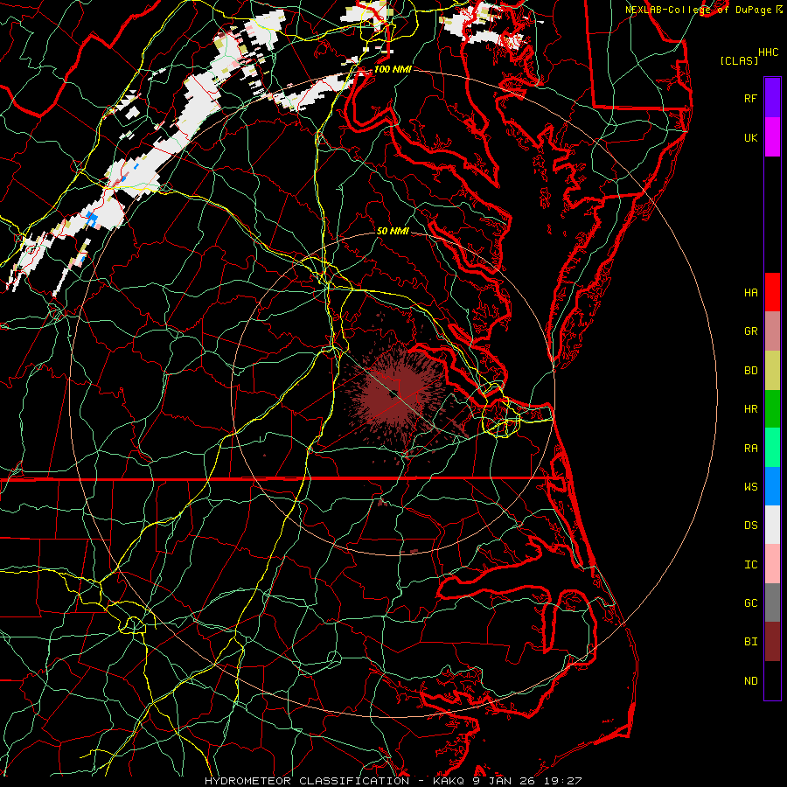787x787 pixels.
Task: Click the 'HA' legend label text
Action: coord(750,293)
